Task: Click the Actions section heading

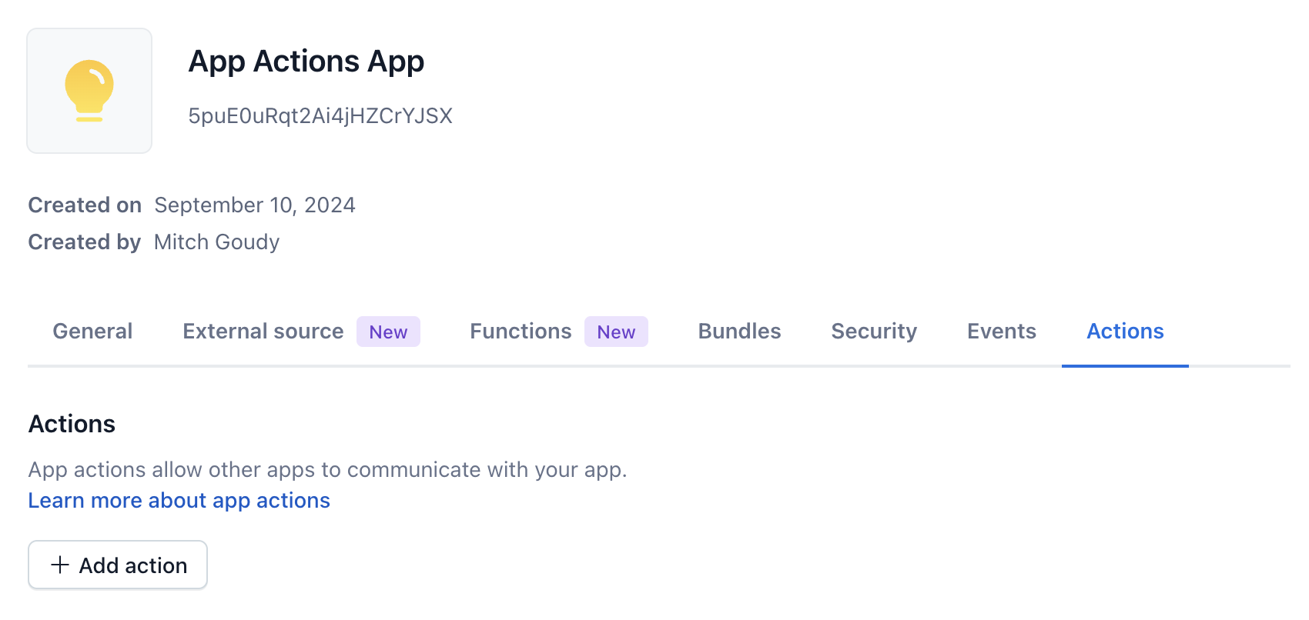Action: point(72,425)
